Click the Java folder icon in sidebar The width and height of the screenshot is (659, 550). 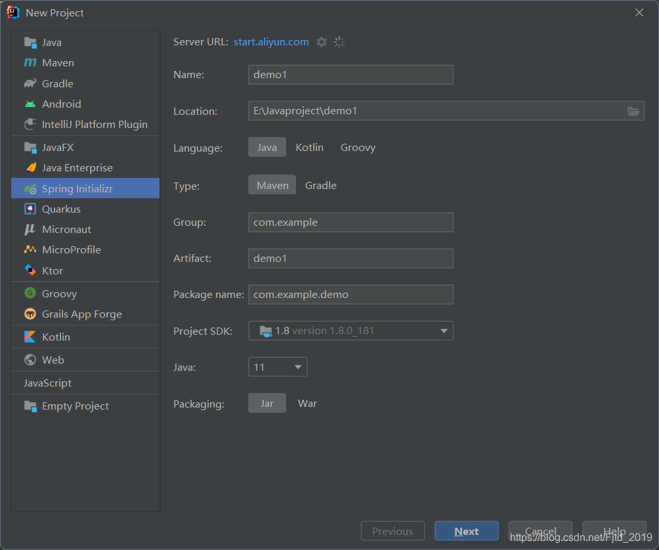coord(30,43)
